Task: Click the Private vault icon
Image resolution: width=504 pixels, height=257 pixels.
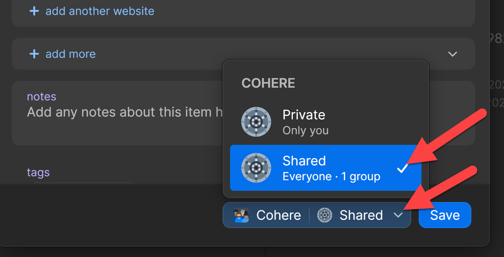Action: click(256, 122)
